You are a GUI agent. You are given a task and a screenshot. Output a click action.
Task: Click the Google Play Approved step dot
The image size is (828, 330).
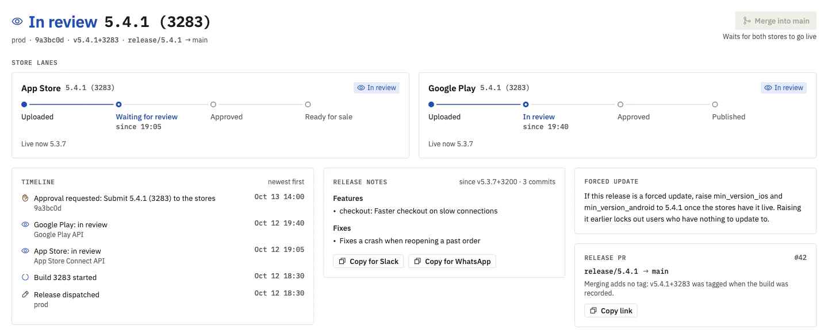(620, 104)
